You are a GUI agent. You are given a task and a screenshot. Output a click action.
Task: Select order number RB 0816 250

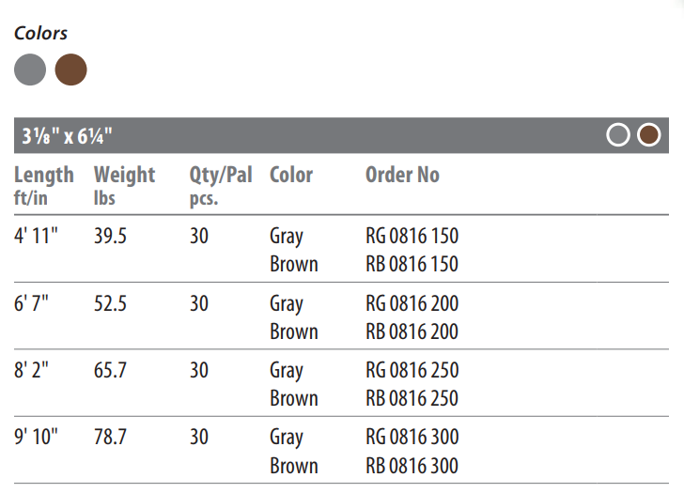[x=412, y=398]
